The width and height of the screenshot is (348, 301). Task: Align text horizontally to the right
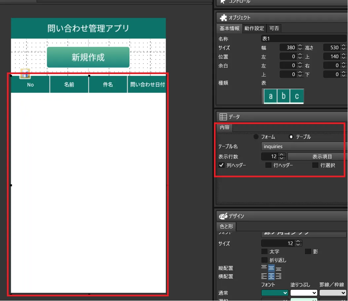coord(278,276)
